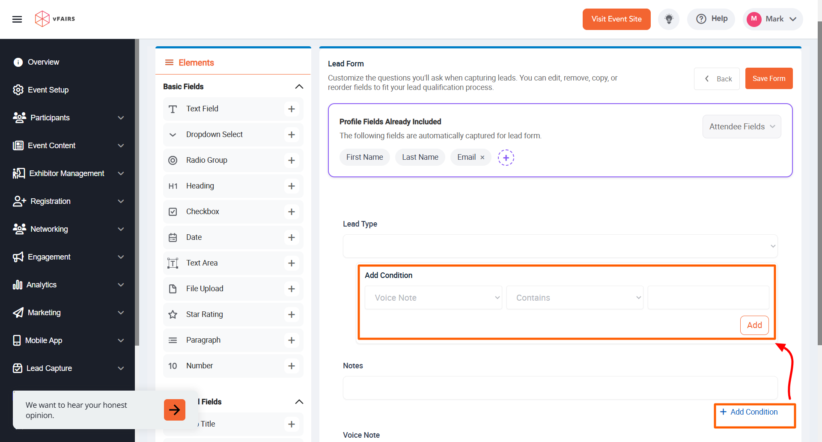This screenshot has width=822, height=442.
Task: Open Overview in the sidebar
Action: pos(43,62)
